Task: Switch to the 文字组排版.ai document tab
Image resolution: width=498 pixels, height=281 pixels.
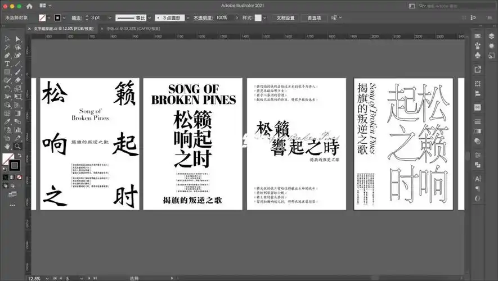Action: [x=64, y=29]
